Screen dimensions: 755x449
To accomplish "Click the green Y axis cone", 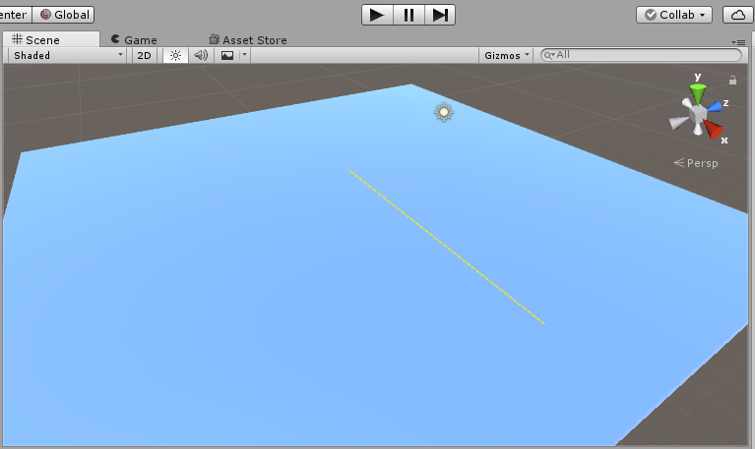I will pos(698,92).
